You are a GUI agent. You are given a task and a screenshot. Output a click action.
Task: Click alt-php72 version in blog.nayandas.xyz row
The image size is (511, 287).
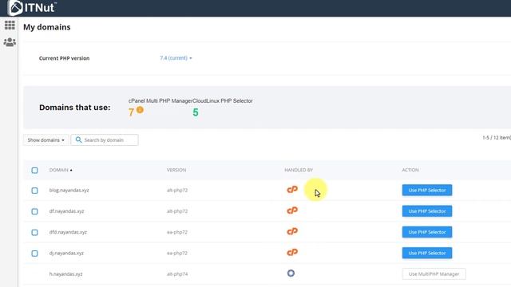pyautogui.click(x=177, y=190)
